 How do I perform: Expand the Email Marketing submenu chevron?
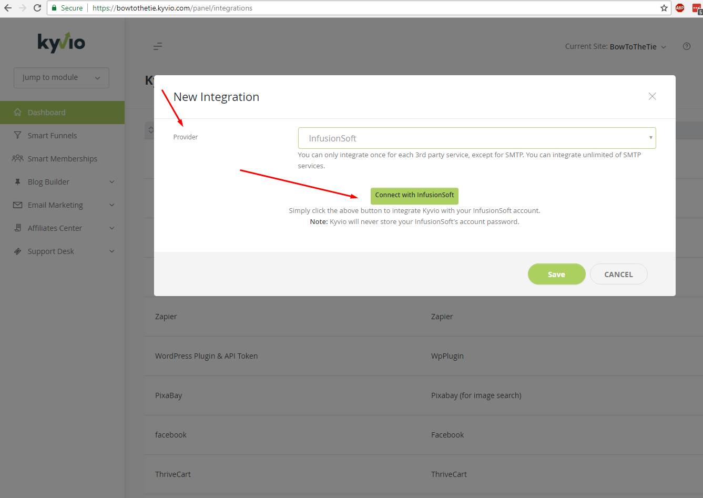pos(112,205)
